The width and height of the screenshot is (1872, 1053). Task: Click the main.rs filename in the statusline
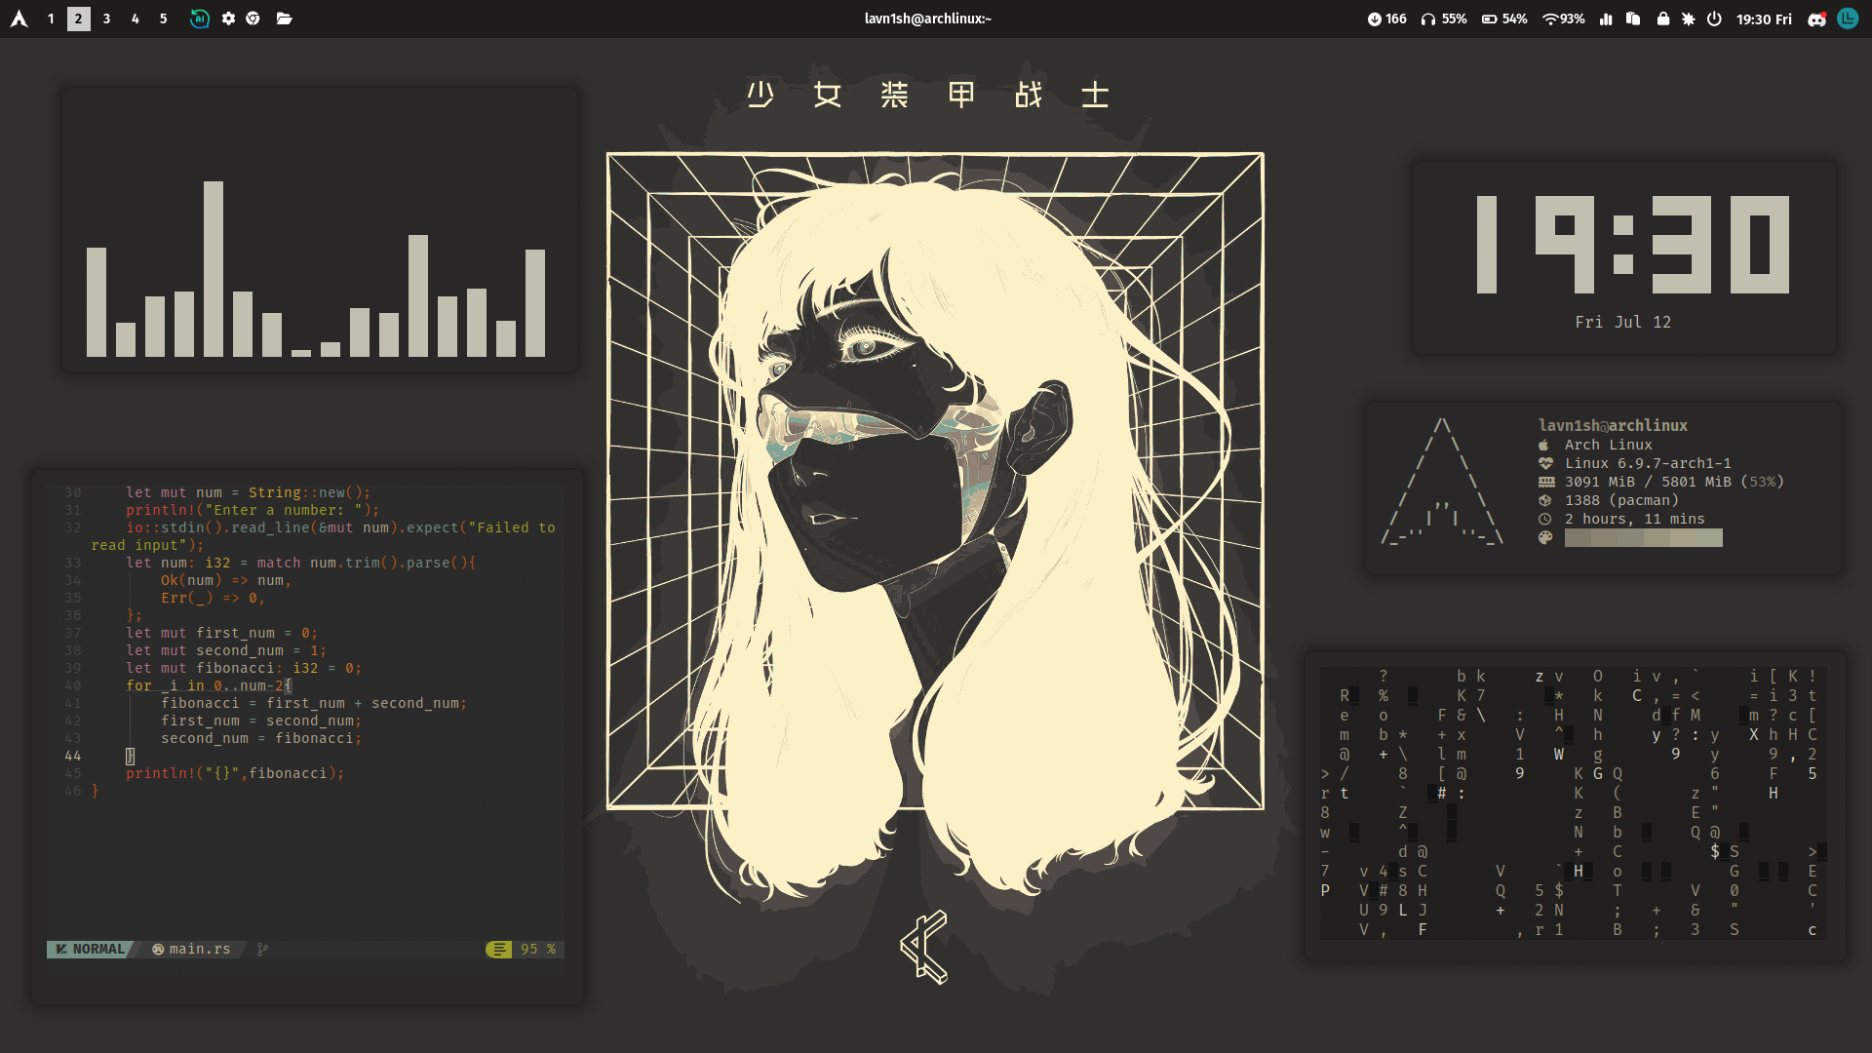(x=200, y=949)
